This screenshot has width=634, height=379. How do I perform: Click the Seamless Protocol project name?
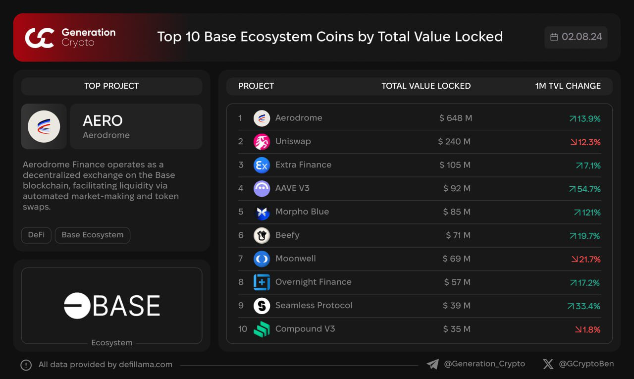tap(314, 305)
